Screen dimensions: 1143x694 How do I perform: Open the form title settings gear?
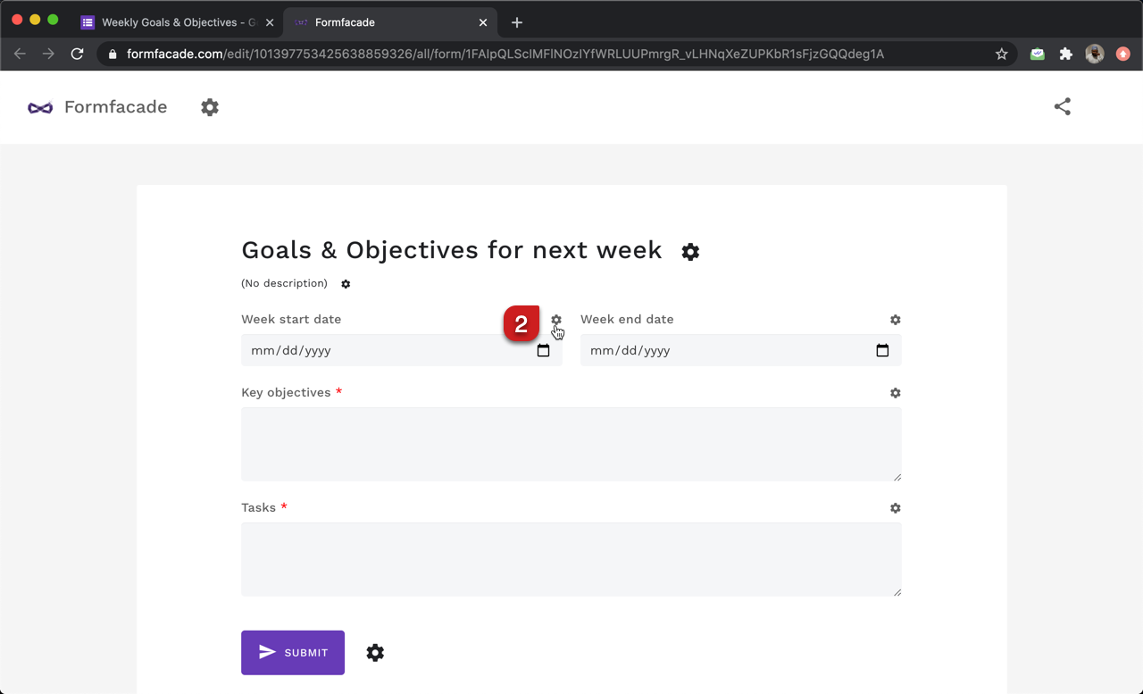click(x=690, y=252)
